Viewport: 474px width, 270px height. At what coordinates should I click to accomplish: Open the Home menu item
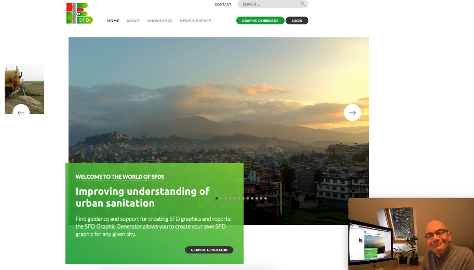pyautogui.click(x=113, y=21)
